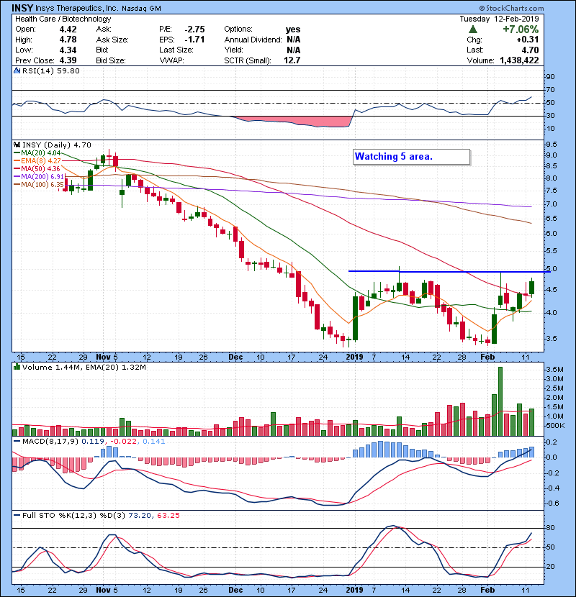Viewport: 576px width, 597px height.
Task: Click the MACD(8,17,9) indicator label
Action: click(50, 442)
